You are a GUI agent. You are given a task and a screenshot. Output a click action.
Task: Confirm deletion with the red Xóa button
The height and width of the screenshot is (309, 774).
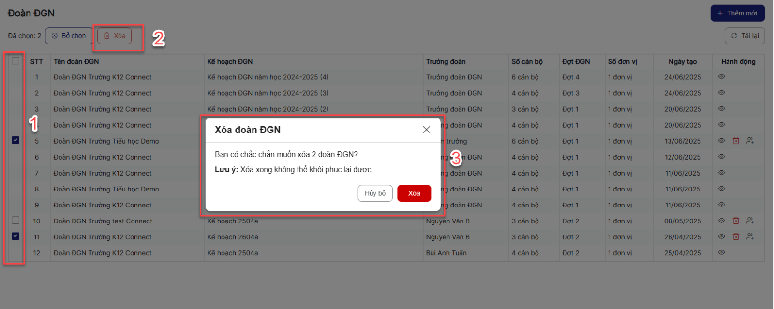(414, 193)
